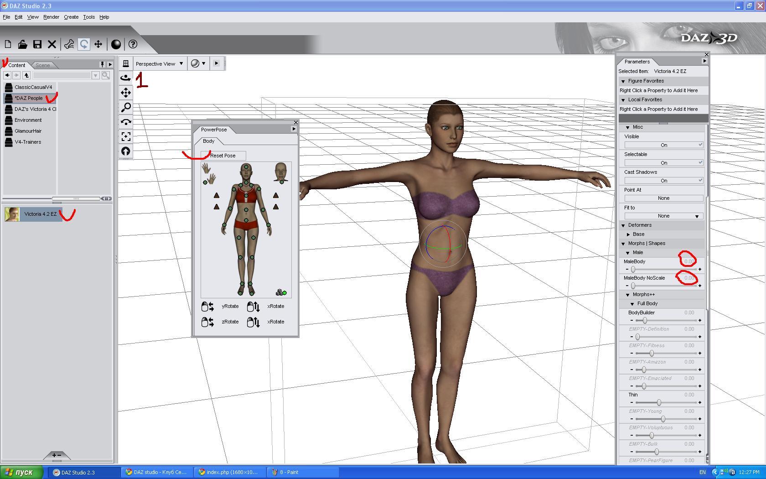Expand the Base deformers group
Image resolution: width=766 pixels, height=479 pixels.
click(628, 234)
